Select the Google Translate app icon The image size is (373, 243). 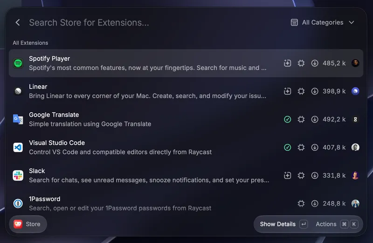tap(18, 119)
